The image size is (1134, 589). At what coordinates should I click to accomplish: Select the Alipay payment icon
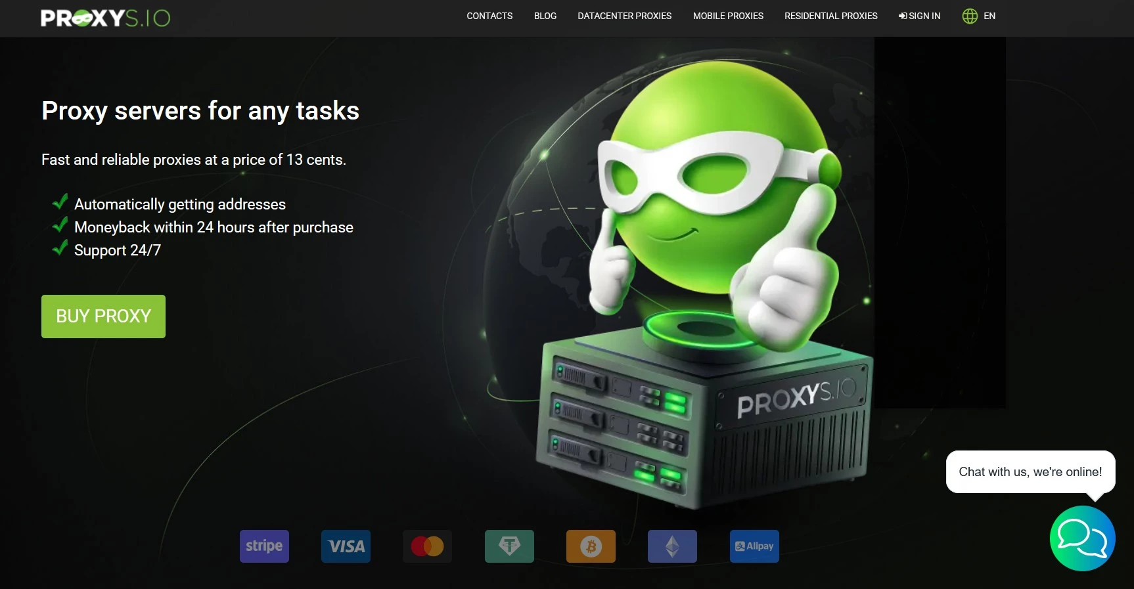point(754,546)
